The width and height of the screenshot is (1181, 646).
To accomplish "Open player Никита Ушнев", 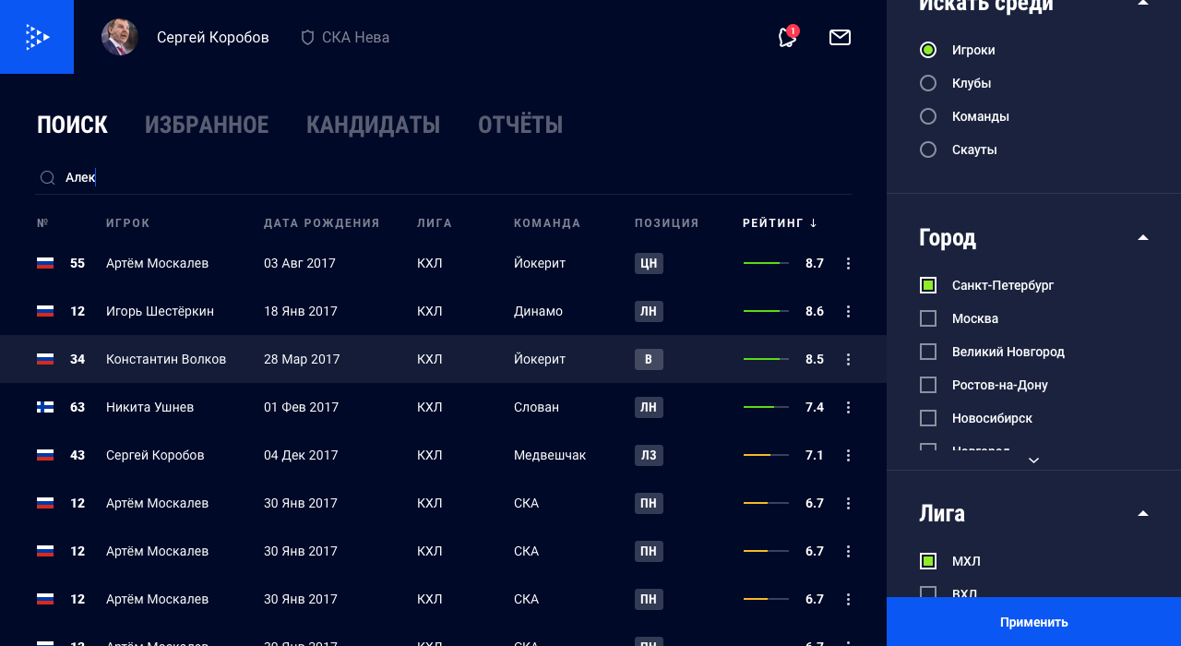I will tap(149, 407).
